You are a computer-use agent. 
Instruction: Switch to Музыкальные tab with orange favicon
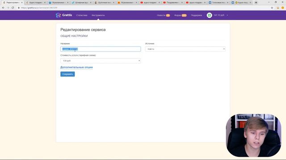[x=127, y=3]
